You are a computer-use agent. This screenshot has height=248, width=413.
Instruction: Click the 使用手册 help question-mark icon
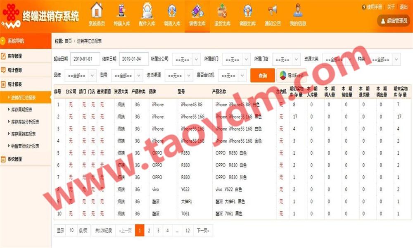pos(364,7)
